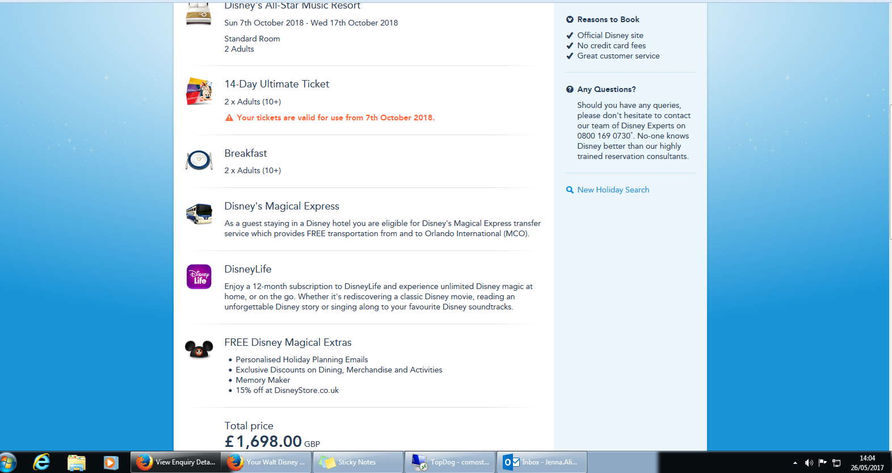Open the Action Center flag icon

pos(823,463)
